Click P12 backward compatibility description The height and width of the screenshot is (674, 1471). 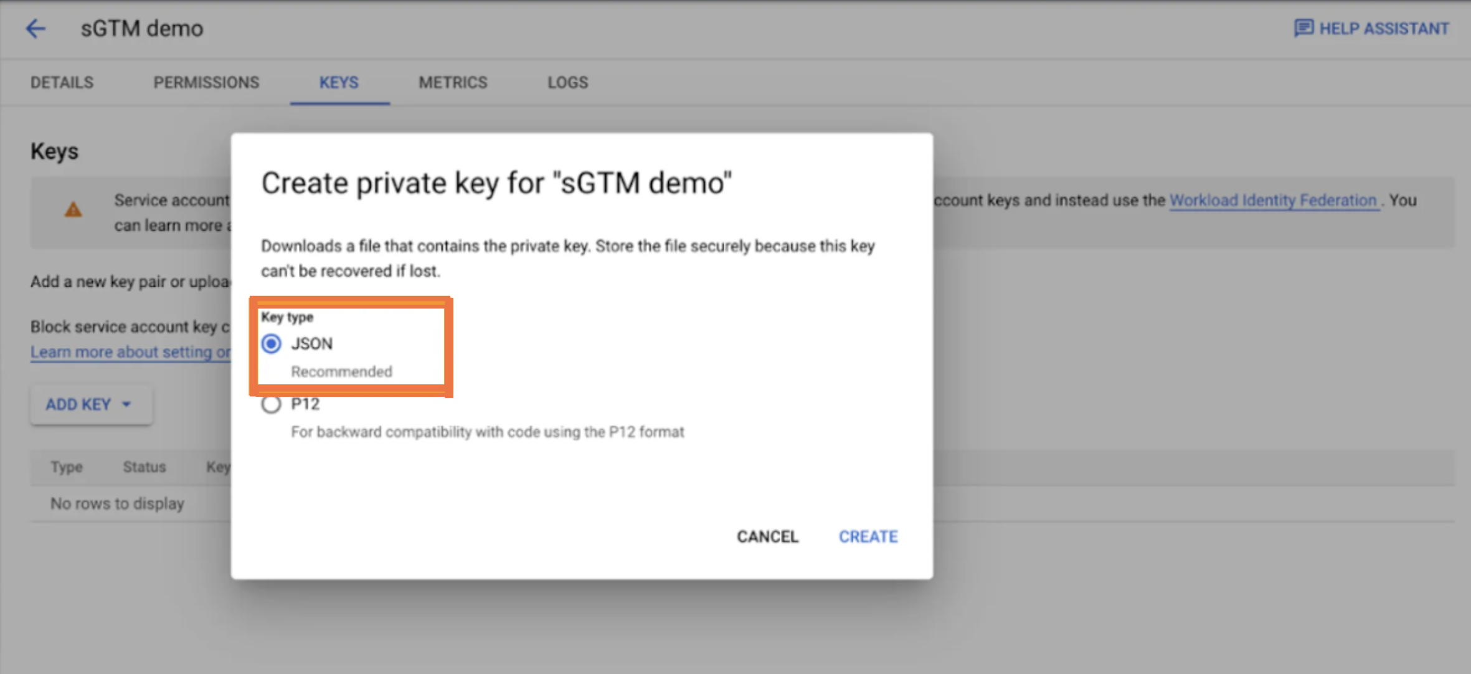click(488, 432)
